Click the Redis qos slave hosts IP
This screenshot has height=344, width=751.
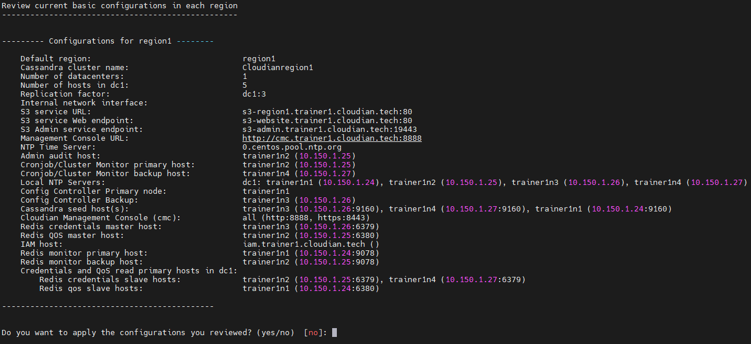[x=325, y=289]
